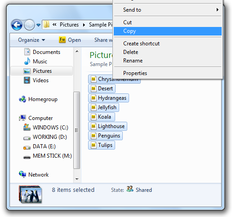The height and width of the screenshot is (217, 232).
Task: Click the Videos filmstrip icon
Action: (27, 80)
